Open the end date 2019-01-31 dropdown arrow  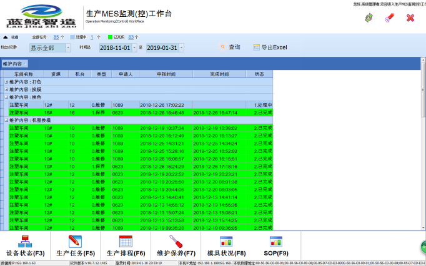[x=182, y=48]
